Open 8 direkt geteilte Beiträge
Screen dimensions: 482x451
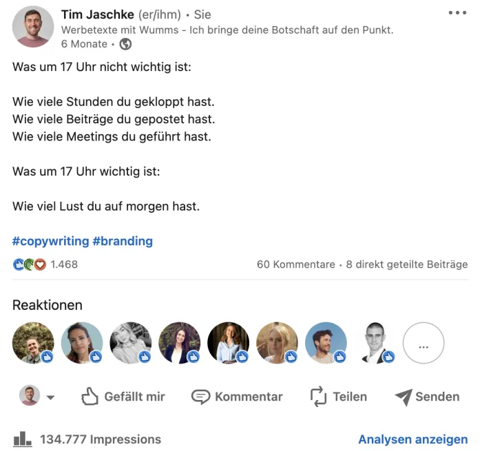[x=407, y=264]
